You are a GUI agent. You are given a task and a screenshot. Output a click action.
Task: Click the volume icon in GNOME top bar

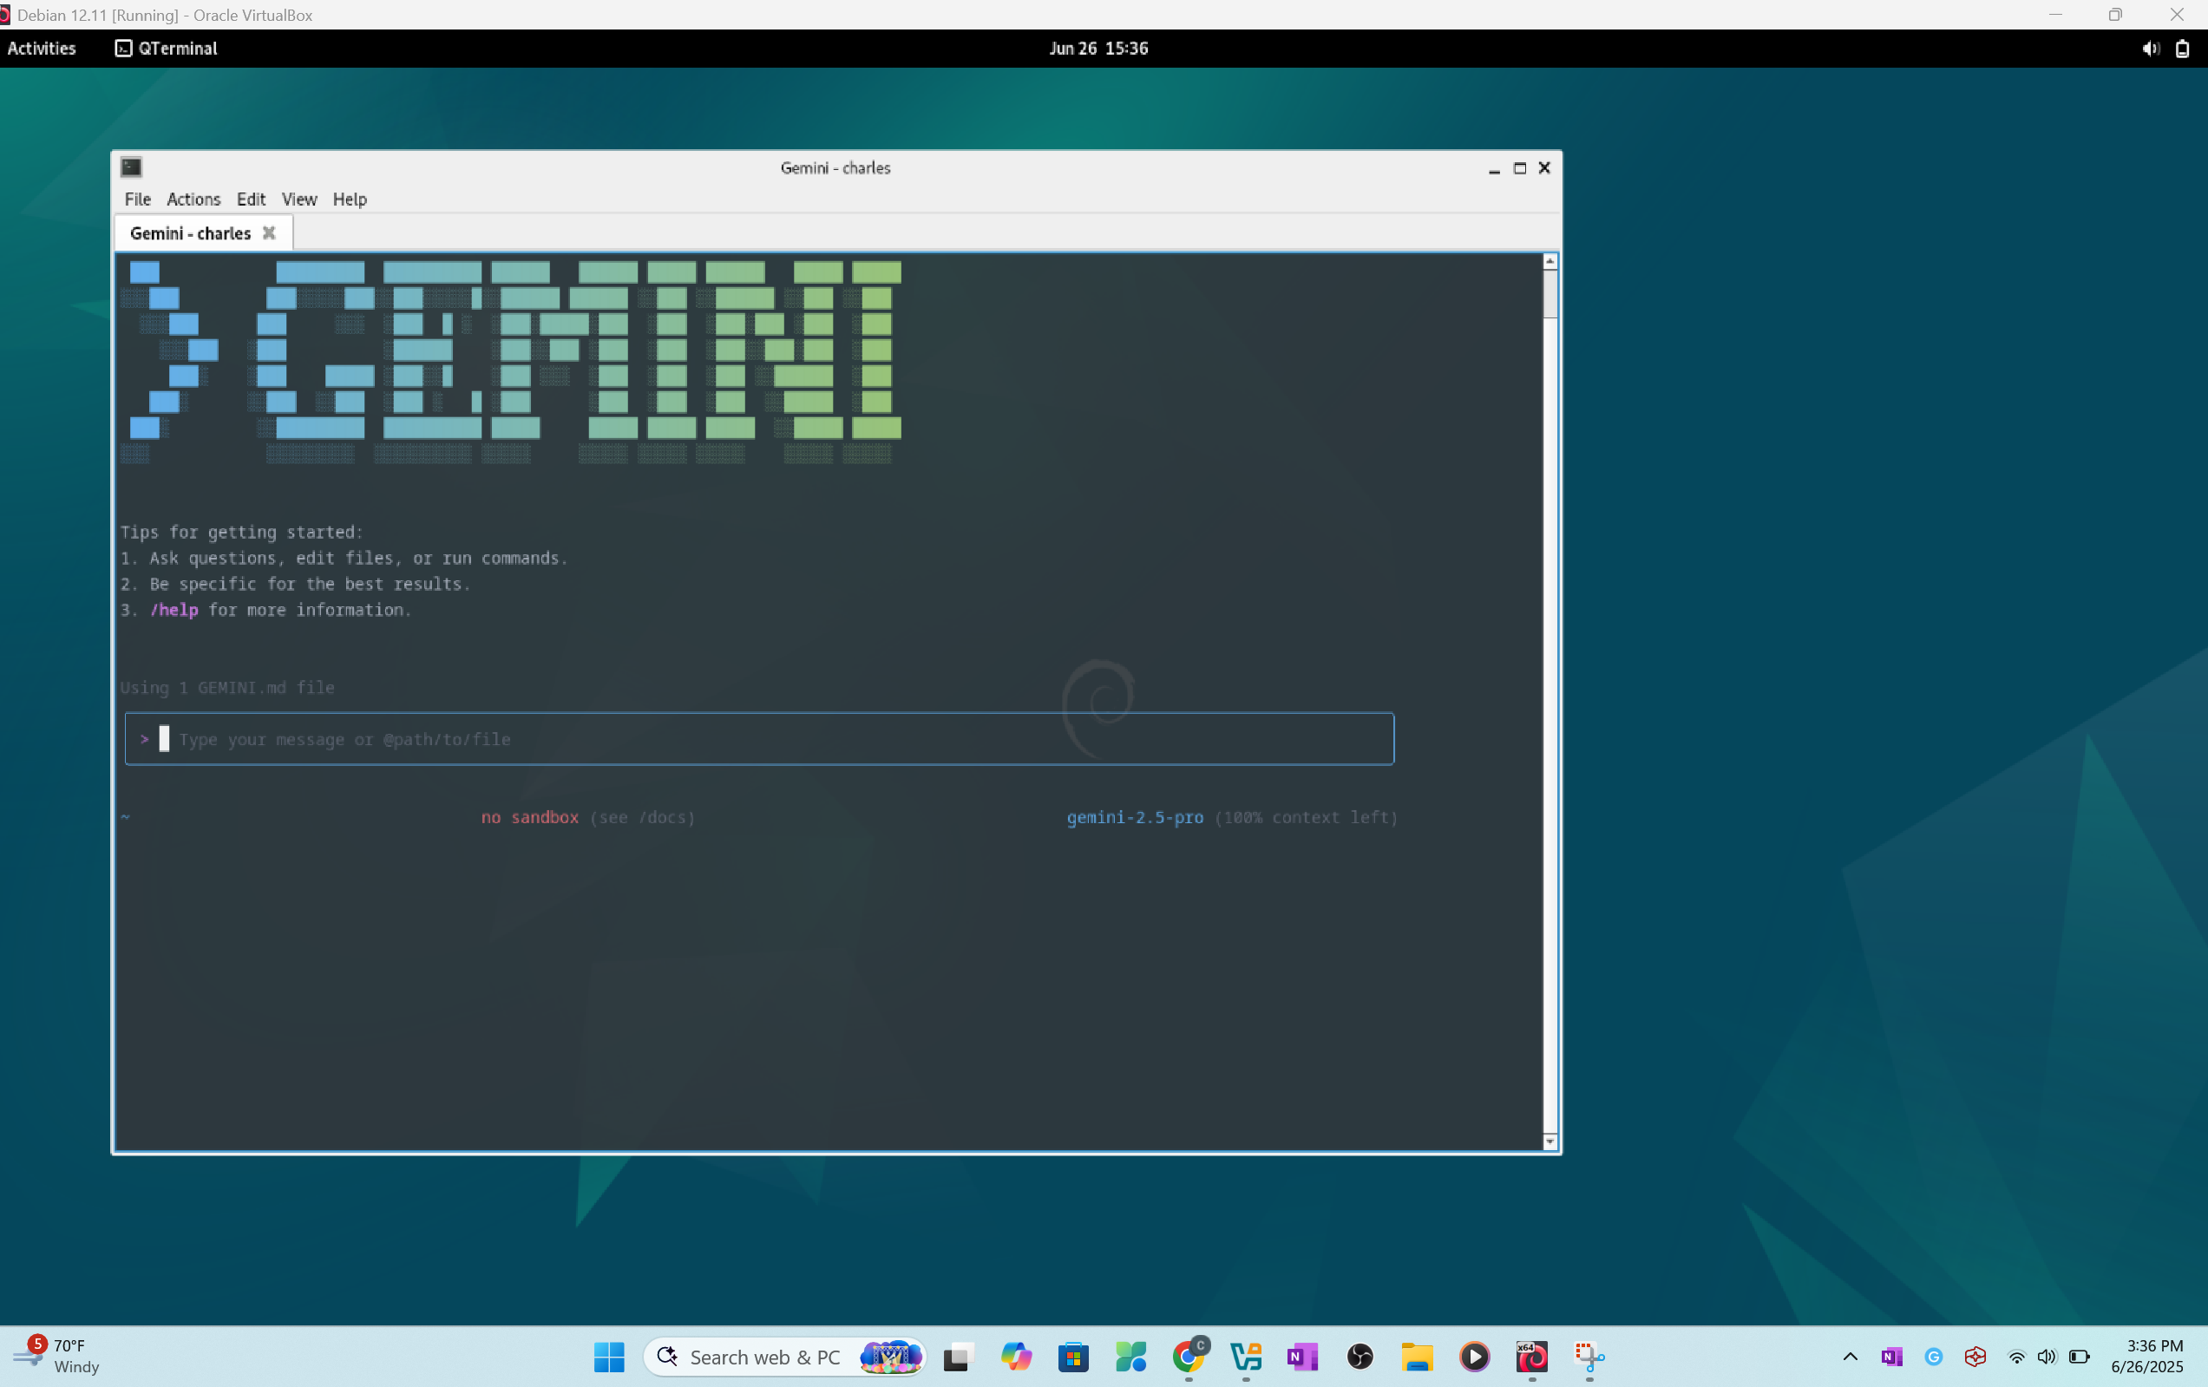tap(2149, 49)
